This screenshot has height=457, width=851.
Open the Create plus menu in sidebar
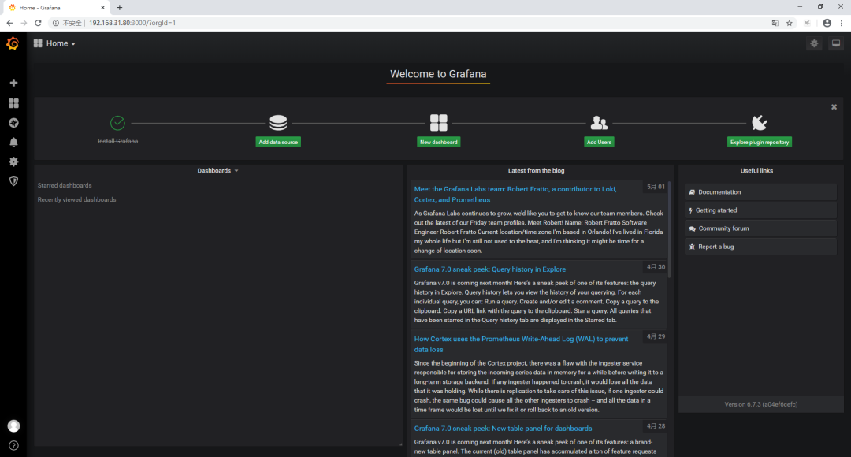pos(13,83)
